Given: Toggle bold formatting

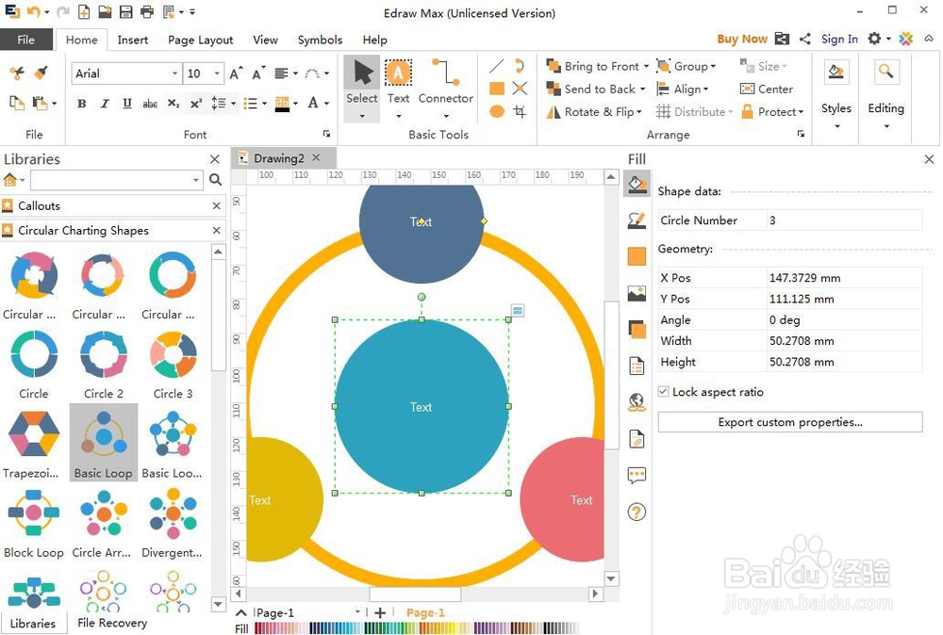Looking at the screenshot, I should 82,104.
